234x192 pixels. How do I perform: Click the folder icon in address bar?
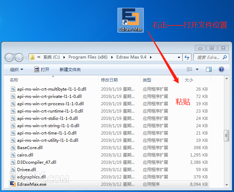click(32, 57)
